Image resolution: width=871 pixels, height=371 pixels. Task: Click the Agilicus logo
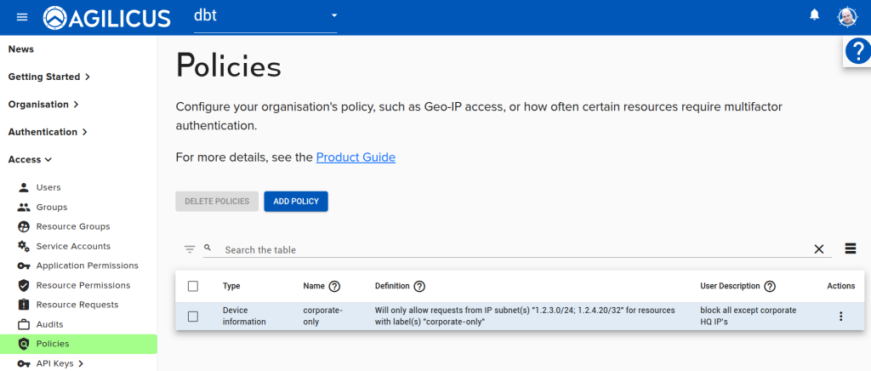106,18
